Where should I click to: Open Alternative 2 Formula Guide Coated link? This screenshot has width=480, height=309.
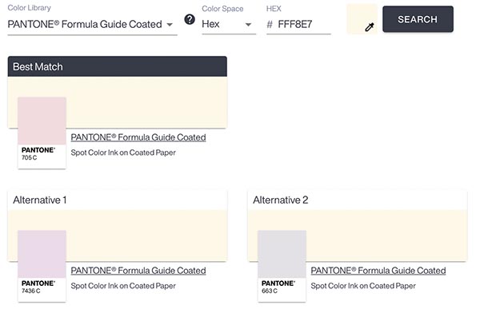point(378,271)
